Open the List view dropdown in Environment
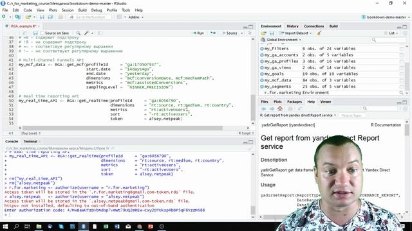Image resolution: width=412 pixels, height=231 pixels. pyautogui.click(x=391, y=33)
